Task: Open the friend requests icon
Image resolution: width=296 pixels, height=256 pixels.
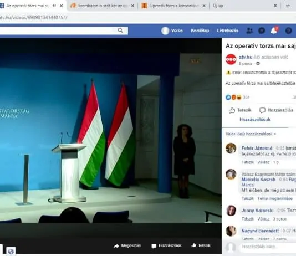Action: [x=249, y=30]
